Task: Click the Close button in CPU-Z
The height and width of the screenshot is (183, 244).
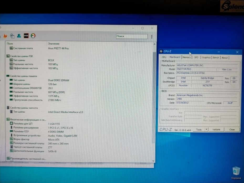Action: click(232, 130)
